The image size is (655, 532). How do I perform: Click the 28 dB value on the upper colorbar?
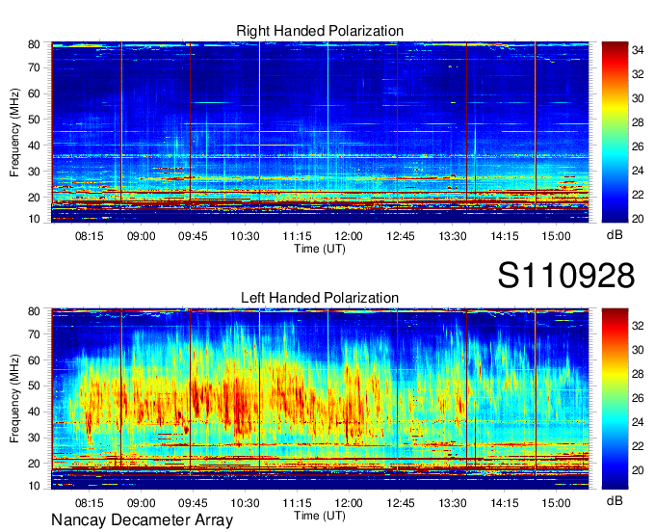coord(638,122)
